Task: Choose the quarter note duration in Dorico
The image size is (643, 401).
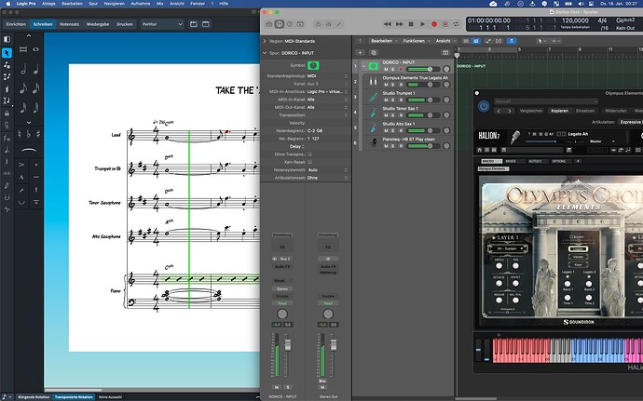Action: 36,69
